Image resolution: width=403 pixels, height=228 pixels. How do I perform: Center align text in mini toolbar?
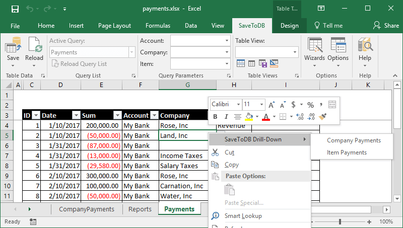(238, 117)
